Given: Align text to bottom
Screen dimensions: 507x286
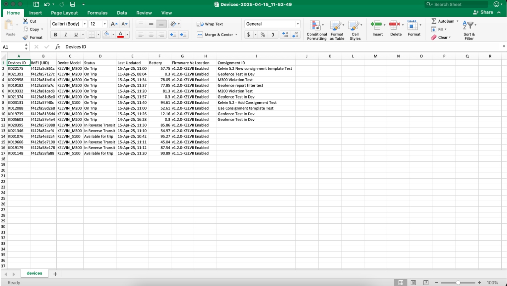Looking at the screenshot, I should point(161,24).
